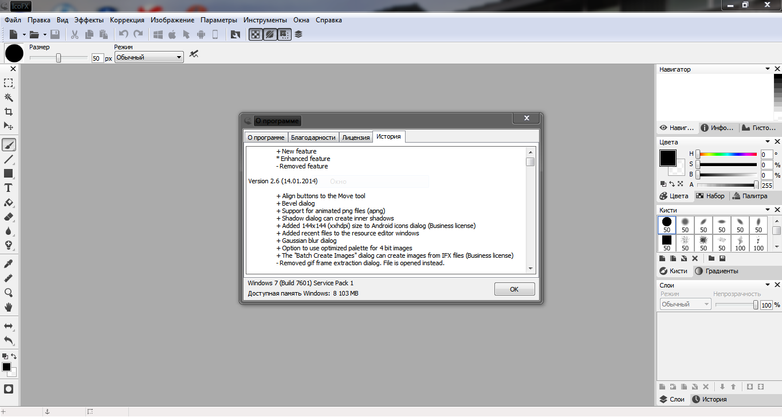Select the Eraser tool

pos(9,217)
